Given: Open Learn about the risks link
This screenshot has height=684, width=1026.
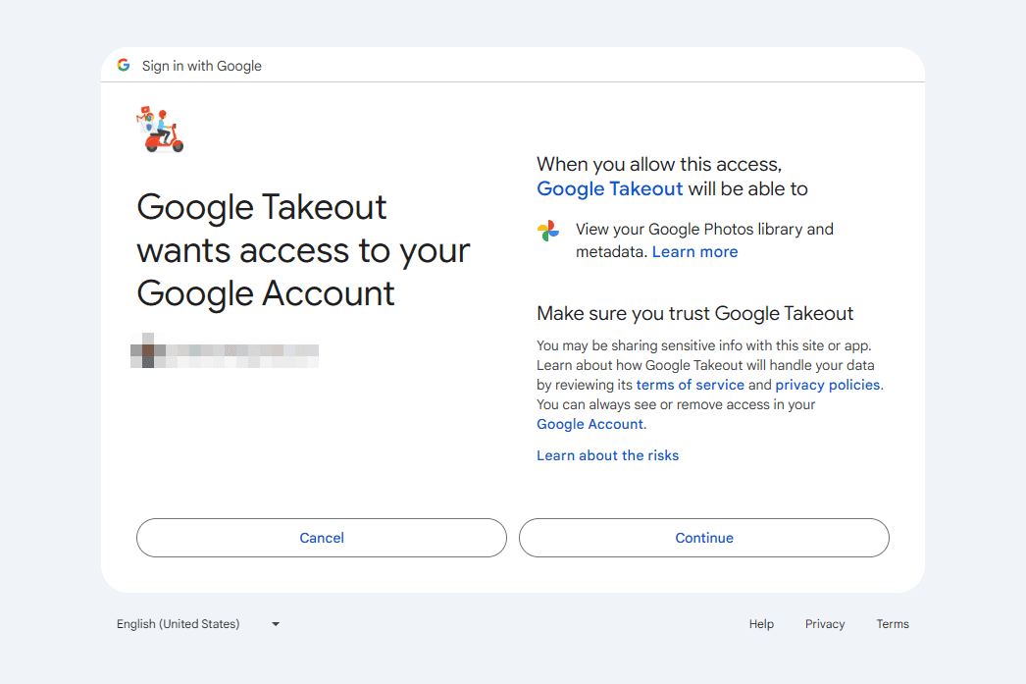Looking at the screenshot, I should click(x=607, y=455).
